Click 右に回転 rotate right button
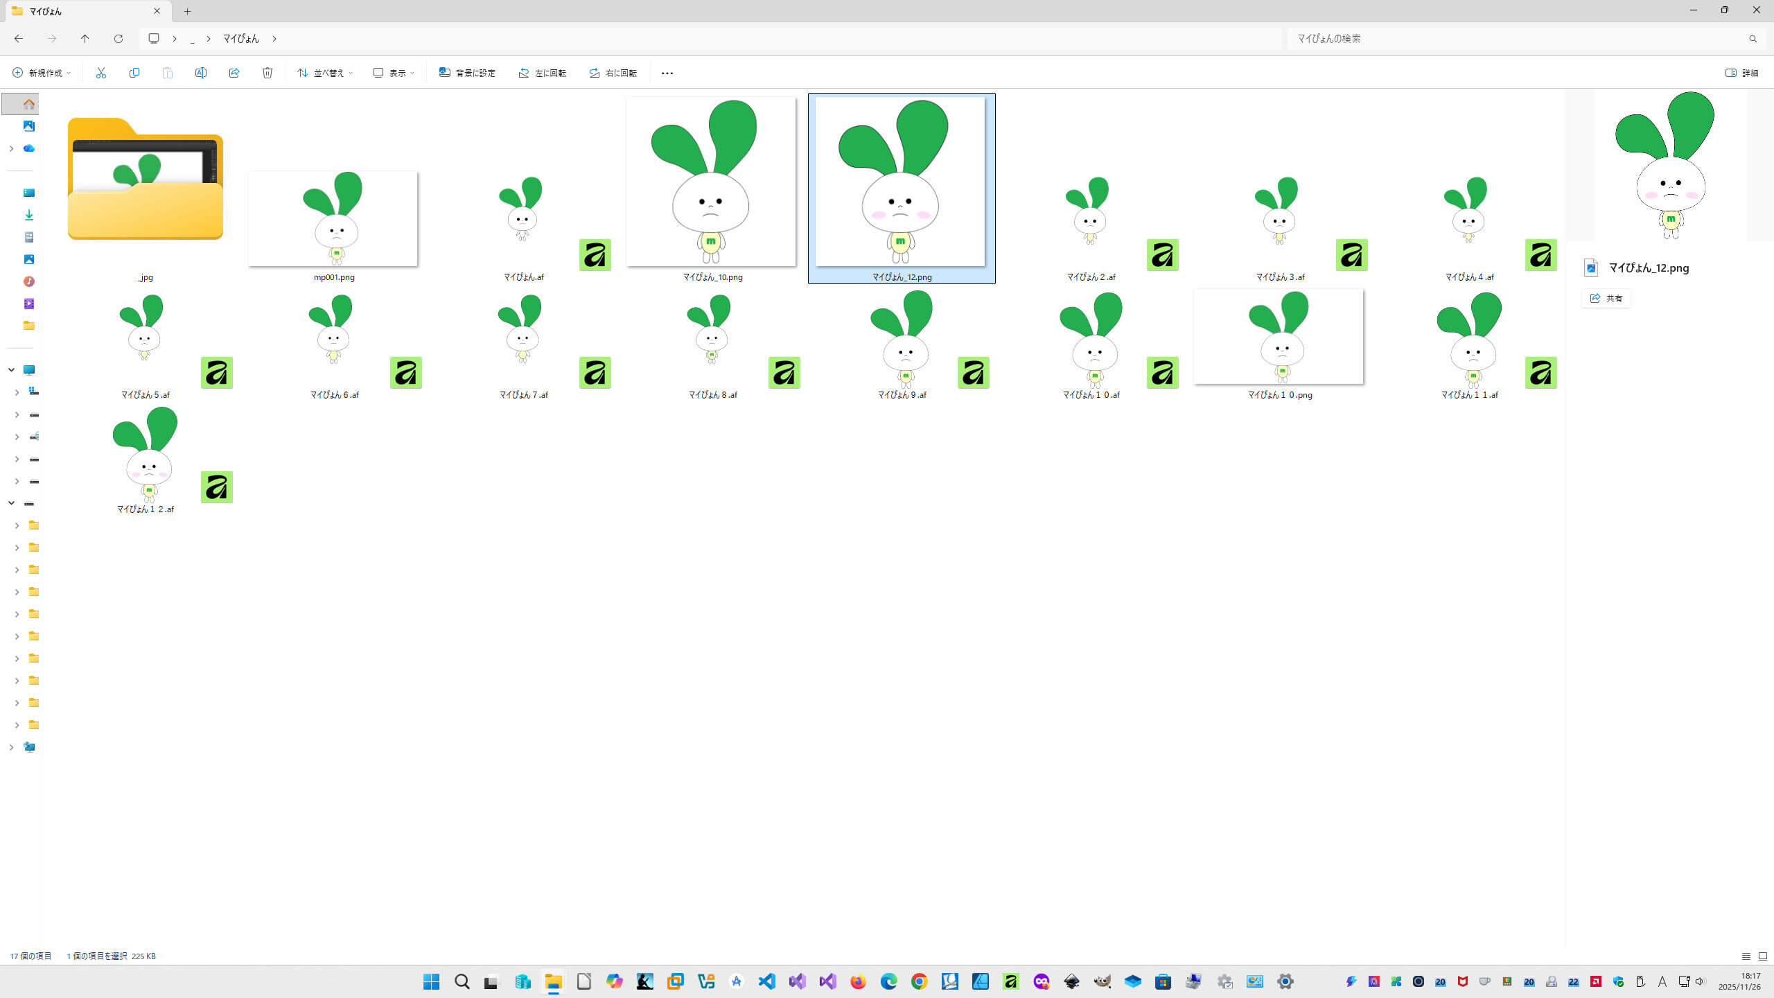The height and width of the screenshot is (998, 1774). [x=613, y=73]
